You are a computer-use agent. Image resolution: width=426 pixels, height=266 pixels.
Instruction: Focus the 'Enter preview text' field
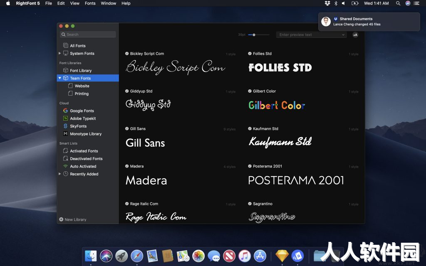[311, 35]
